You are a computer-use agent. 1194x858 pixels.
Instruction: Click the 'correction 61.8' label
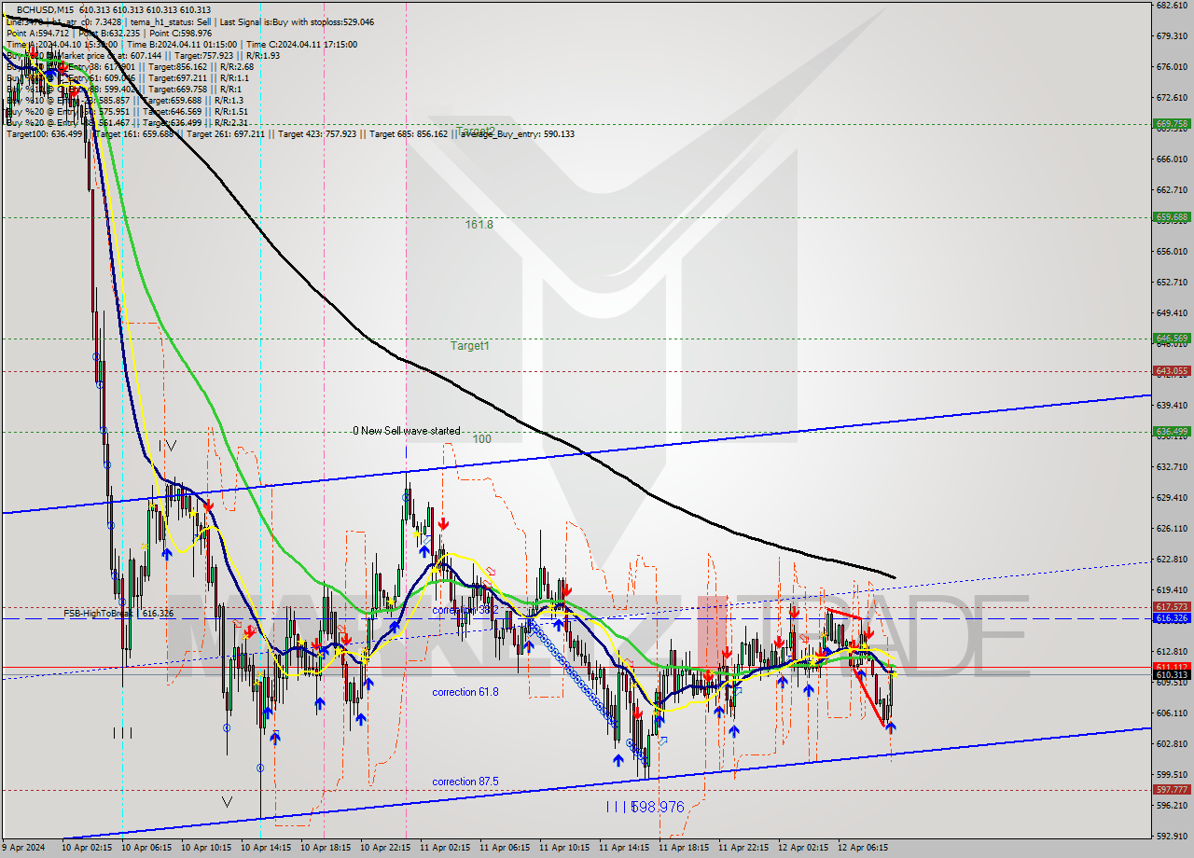coord(465,692)
